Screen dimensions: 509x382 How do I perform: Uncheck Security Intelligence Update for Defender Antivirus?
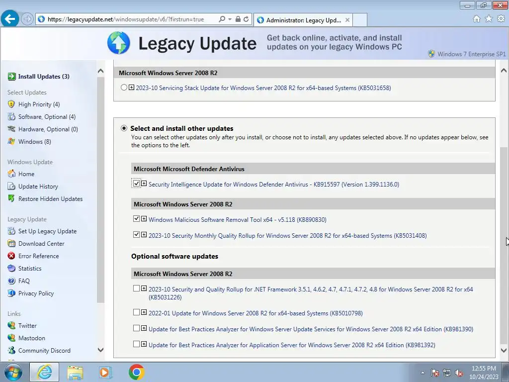136,184
